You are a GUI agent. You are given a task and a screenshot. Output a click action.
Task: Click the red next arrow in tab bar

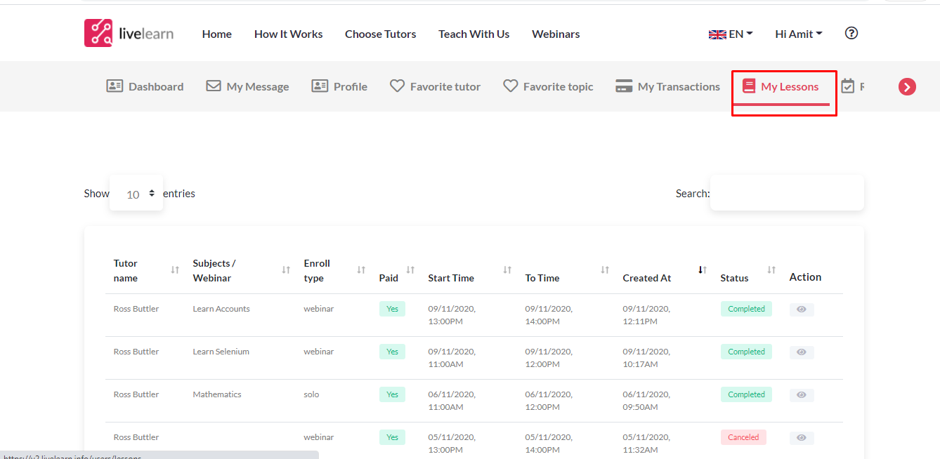pyautogui.click(x=907, y=86)
